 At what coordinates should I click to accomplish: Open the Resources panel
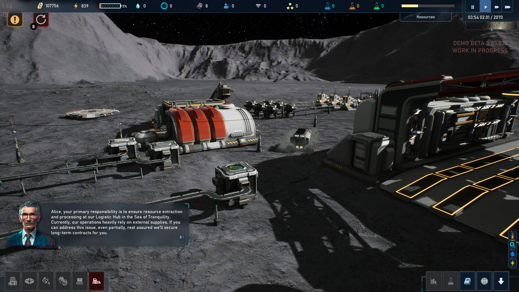[426, 17]
